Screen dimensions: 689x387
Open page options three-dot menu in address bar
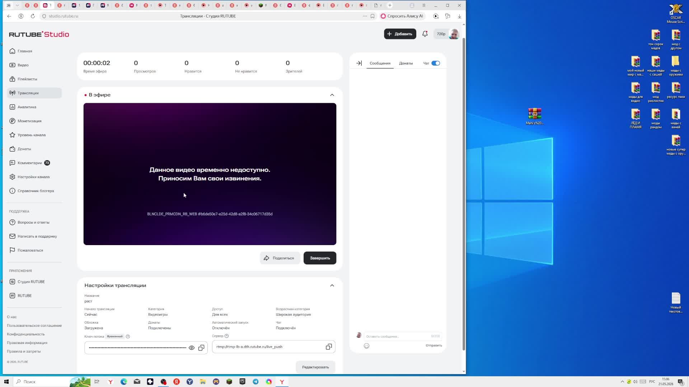pos(365,16)
